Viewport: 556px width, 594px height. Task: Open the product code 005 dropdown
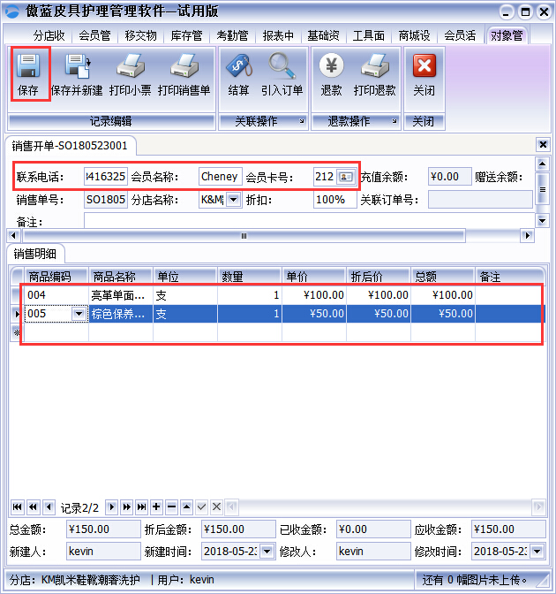[x=79, y=314]
